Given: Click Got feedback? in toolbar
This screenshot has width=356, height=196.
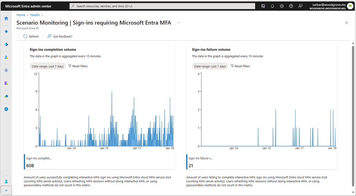Looking at the screenshot, I should point(60,36).
